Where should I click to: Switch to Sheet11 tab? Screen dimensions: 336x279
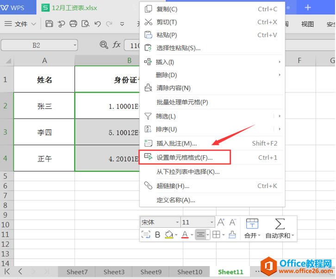[x=230, y=272]
